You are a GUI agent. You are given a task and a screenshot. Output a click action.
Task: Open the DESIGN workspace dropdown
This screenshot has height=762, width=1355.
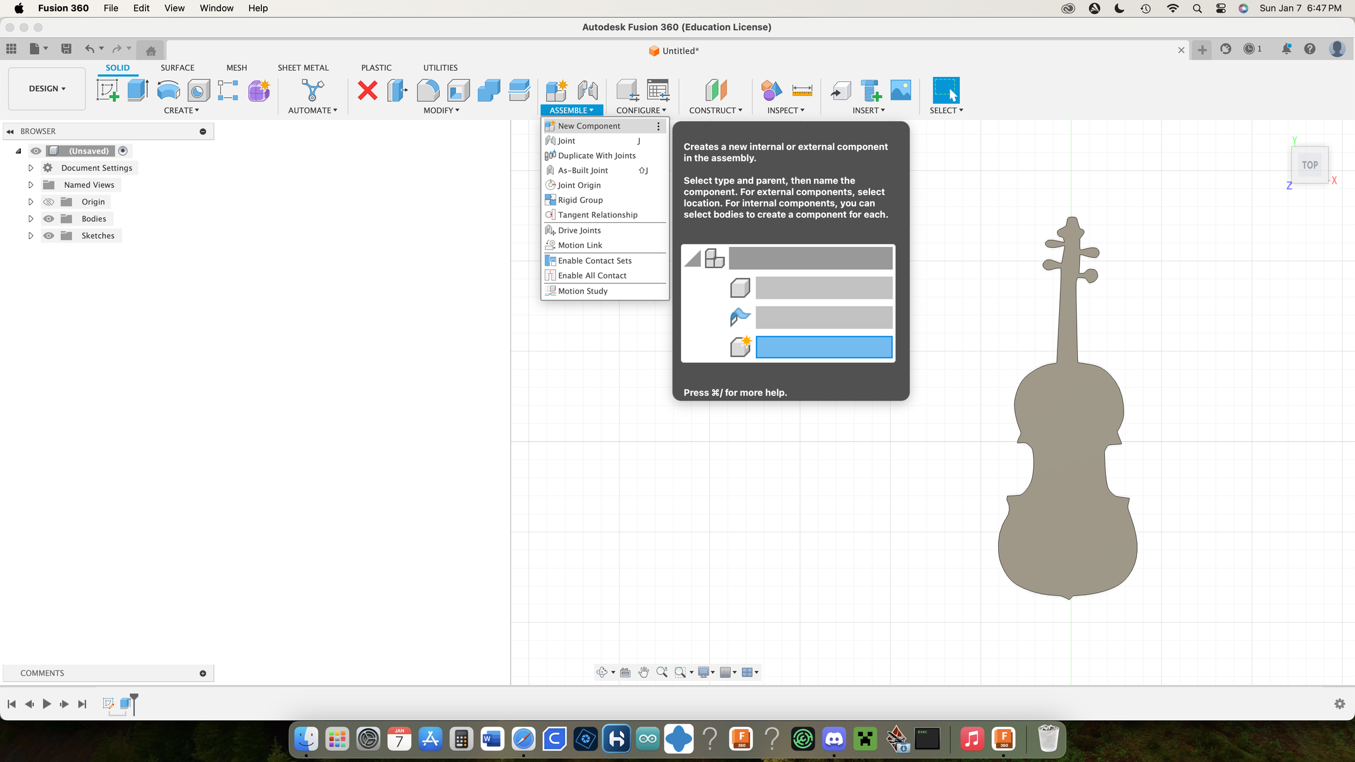47,89
